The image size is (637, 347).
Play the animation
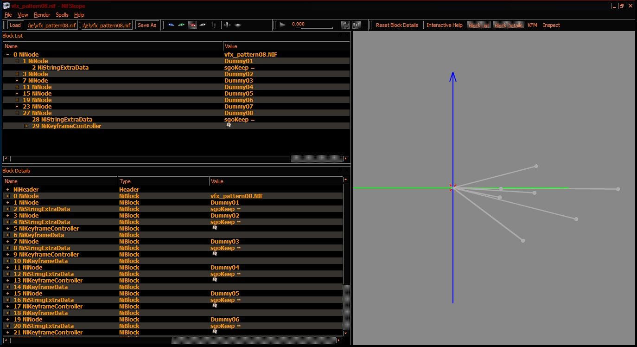(282, 25)
